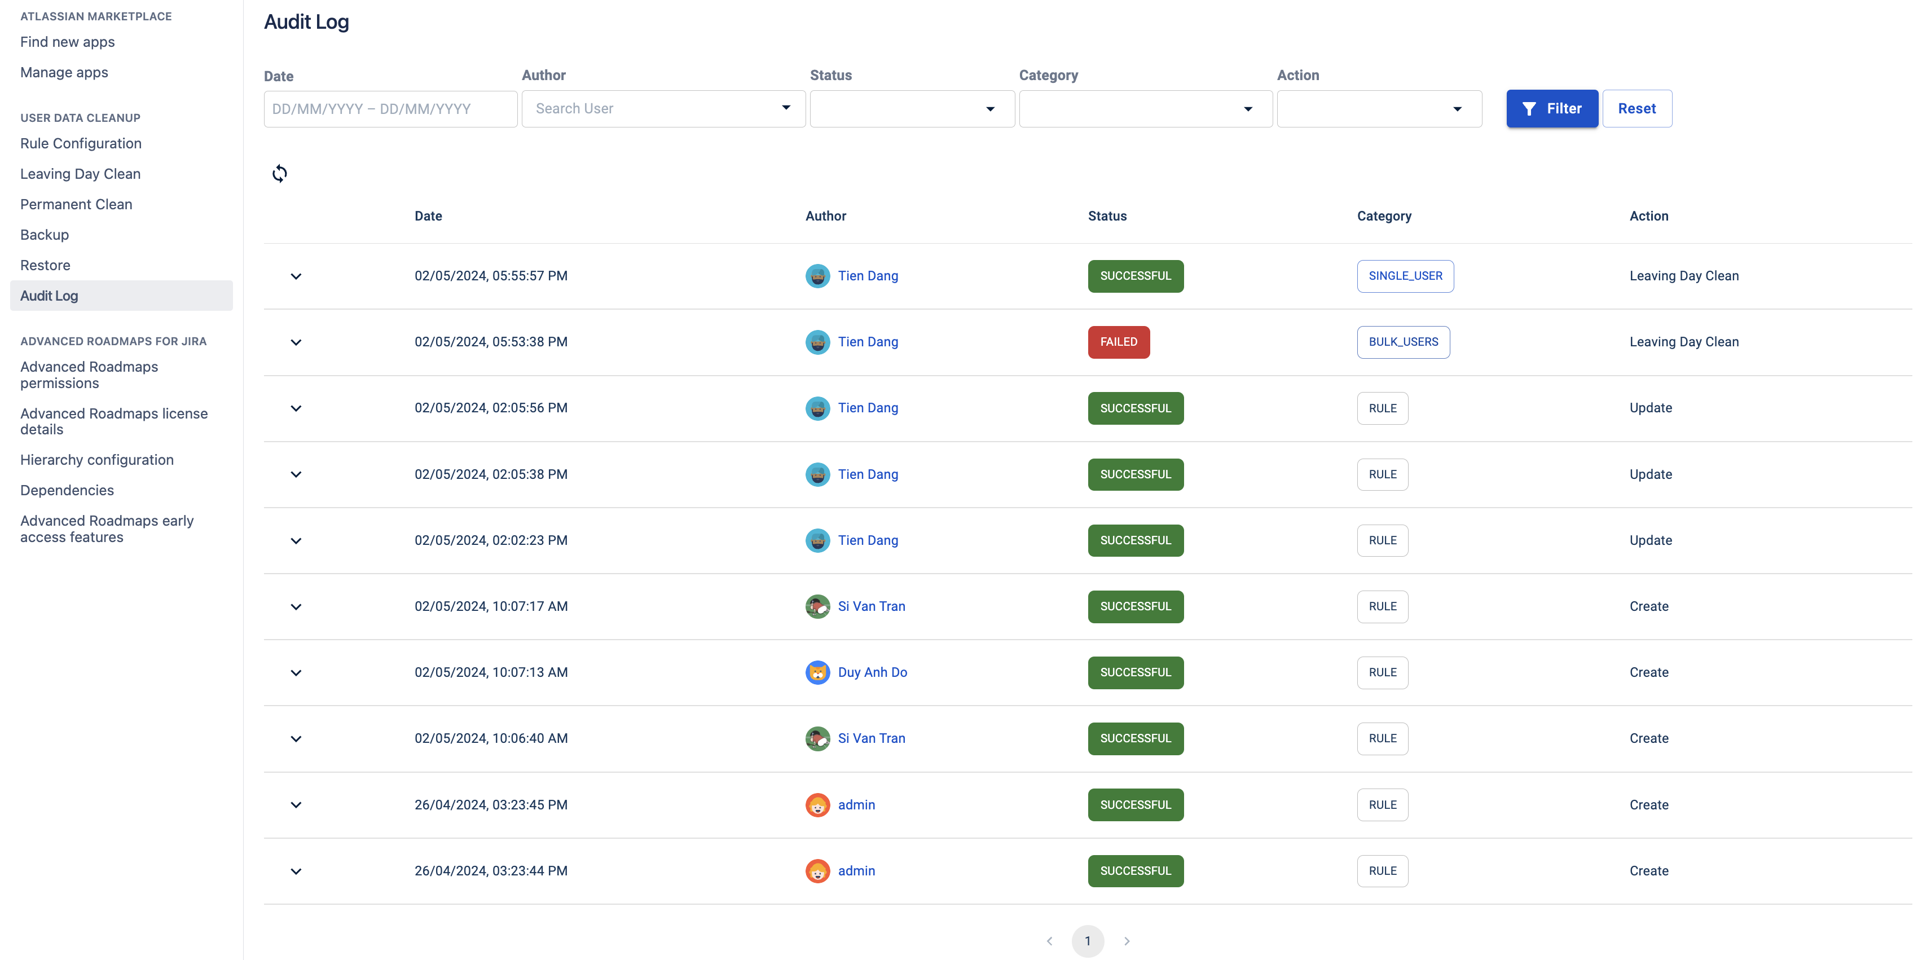Open Tien Dang link in top row

[x=868, y=276]
